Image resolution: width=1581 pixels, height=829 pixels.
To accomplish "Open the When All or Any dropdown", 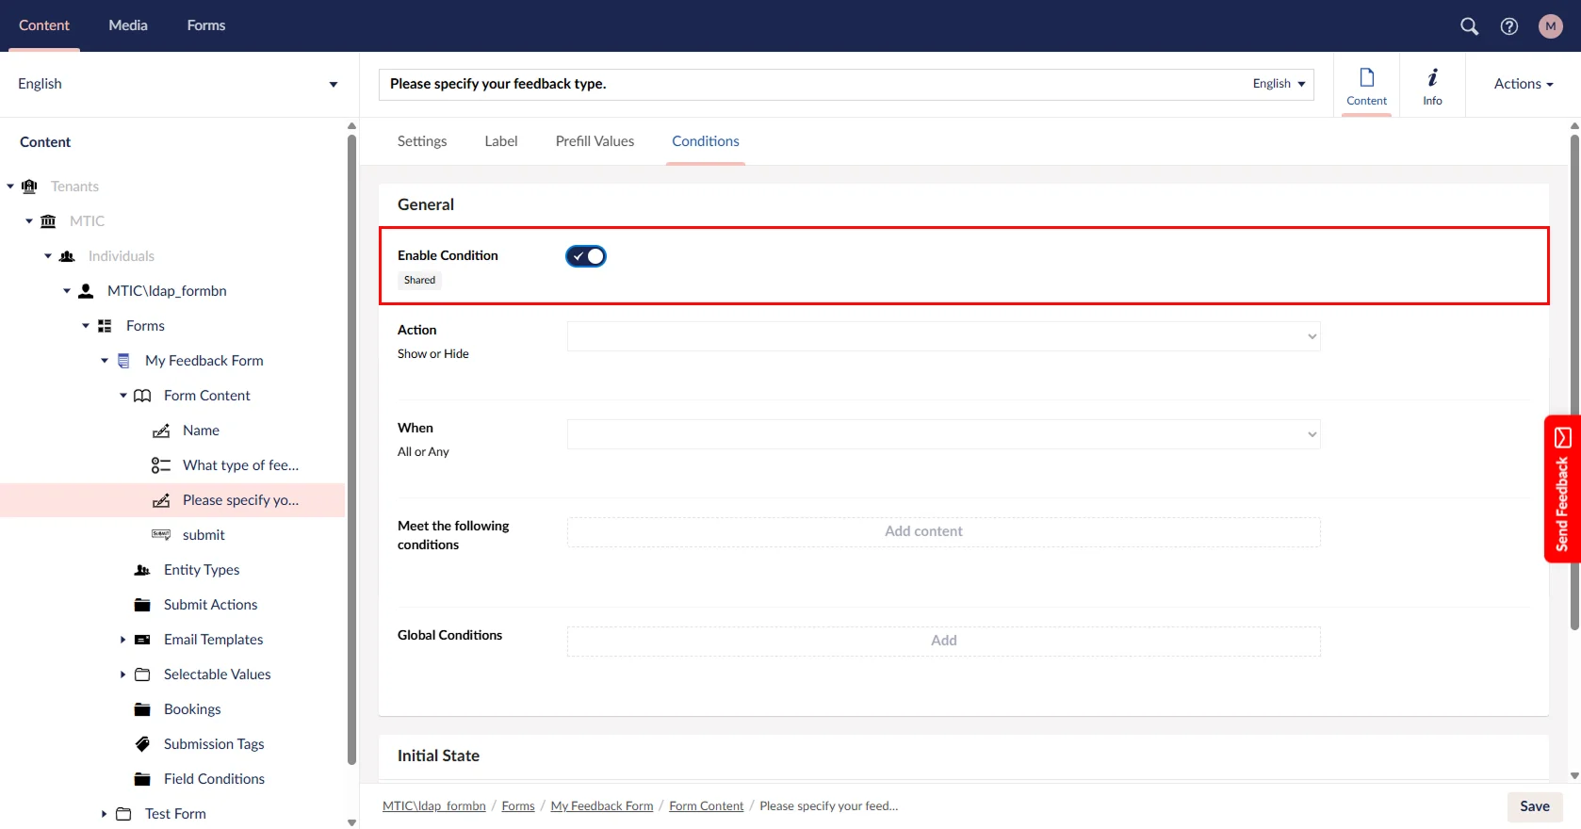I will (x=943, y=434).
